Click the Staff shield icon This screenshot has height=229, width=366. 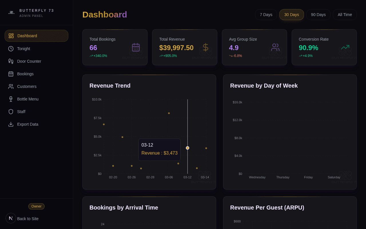point(11,112)
